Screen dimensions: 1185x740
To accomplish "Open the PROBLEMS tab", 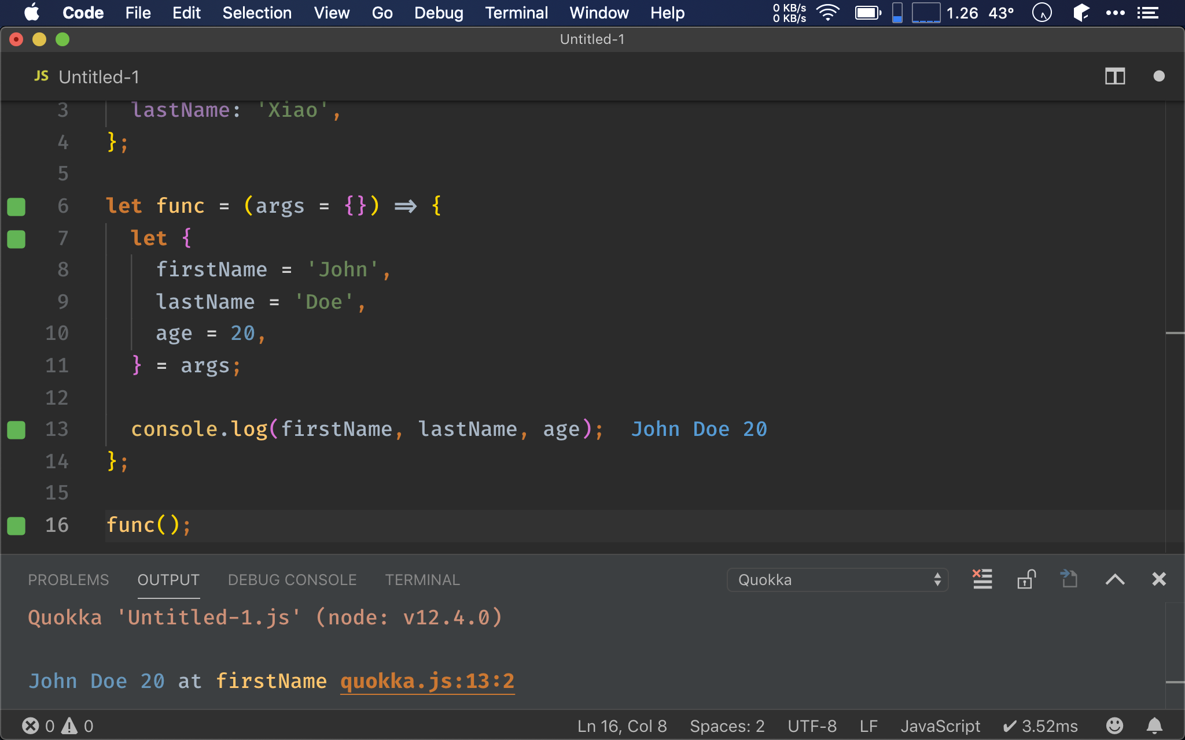I will click(68, 580).
